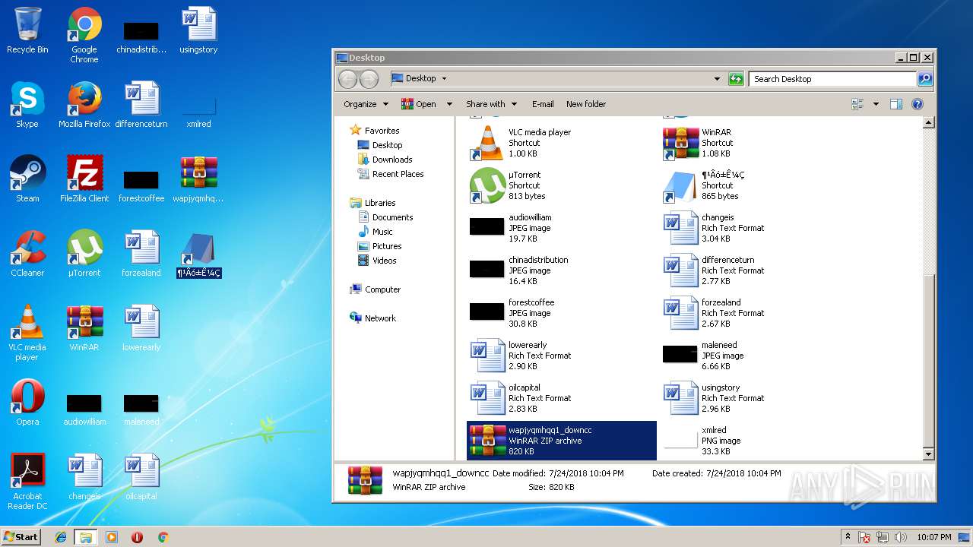Open the view options dropdown arrow
Screen dimensions: 973x547
pos(876,104)
